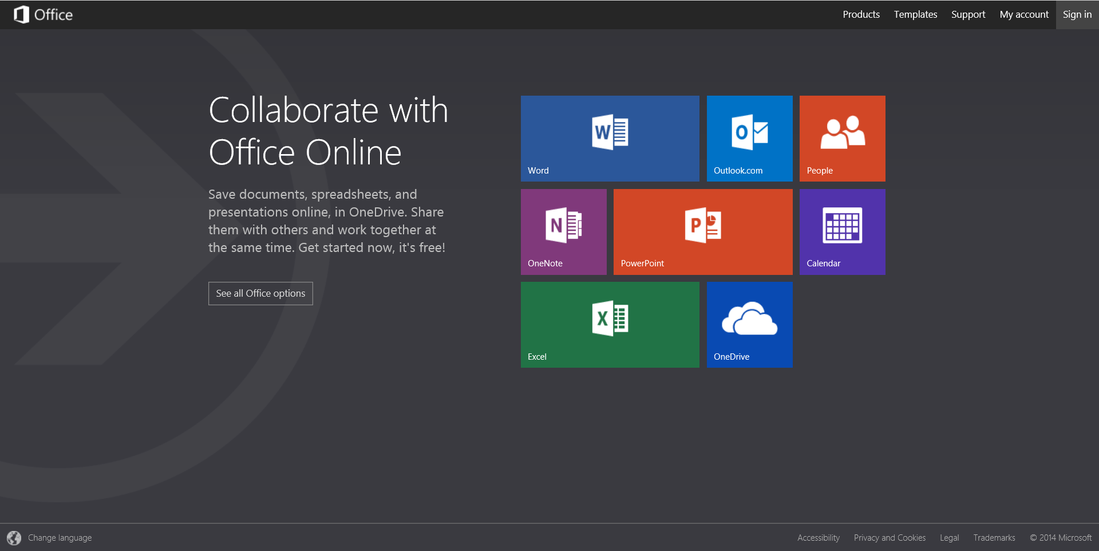Screen dimensions: 1099x551
Task: Open the Privacy and Cookies link
Action: click(x=890, y=538)
